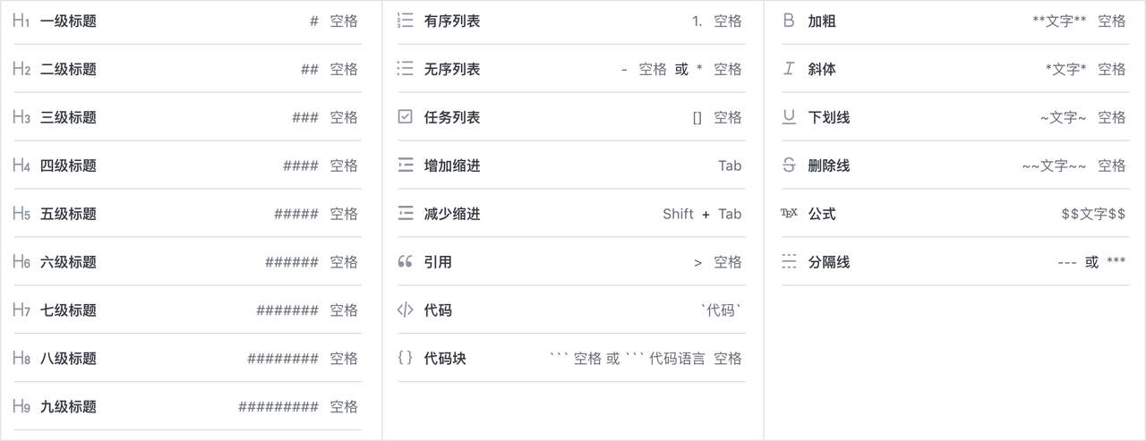The image size is (1146, 441).
Task: Click the 任务列表 checkbox icon
Action: tap(405, 117)
